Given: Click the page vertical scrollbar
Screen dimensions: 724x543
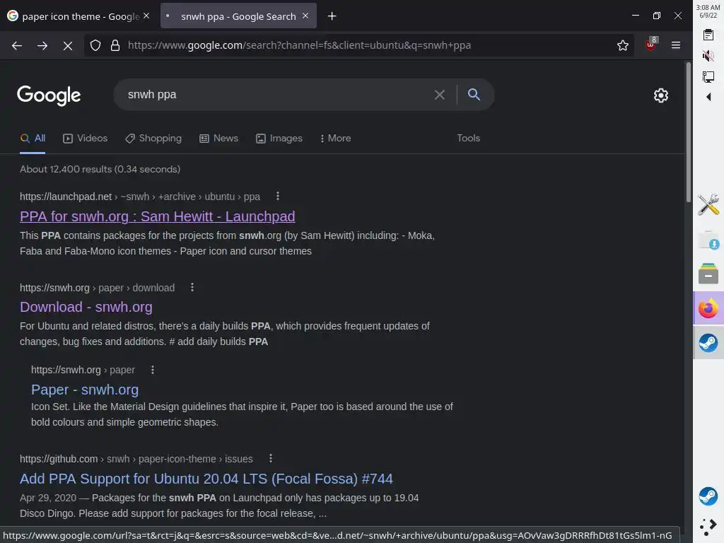Looking at the screenshot, I should 689,132.
